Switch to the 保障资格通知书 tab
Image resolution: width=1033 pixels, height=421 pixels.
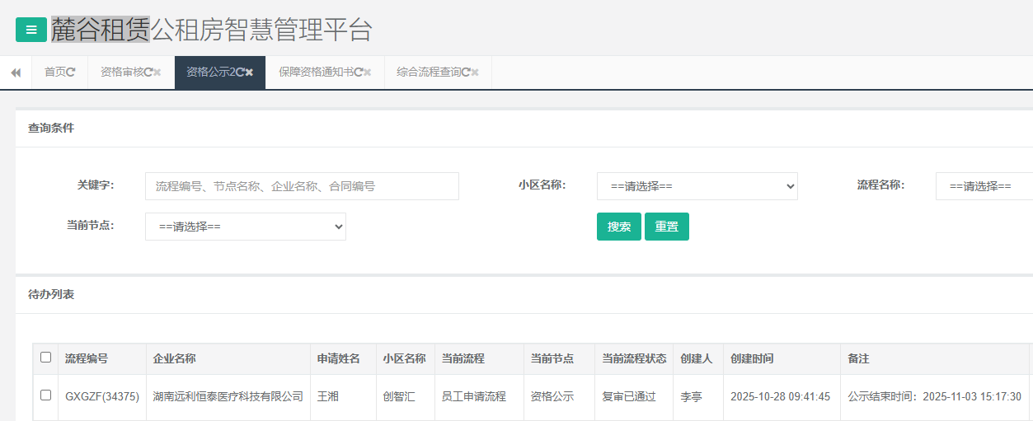click(x=316, y=73)
